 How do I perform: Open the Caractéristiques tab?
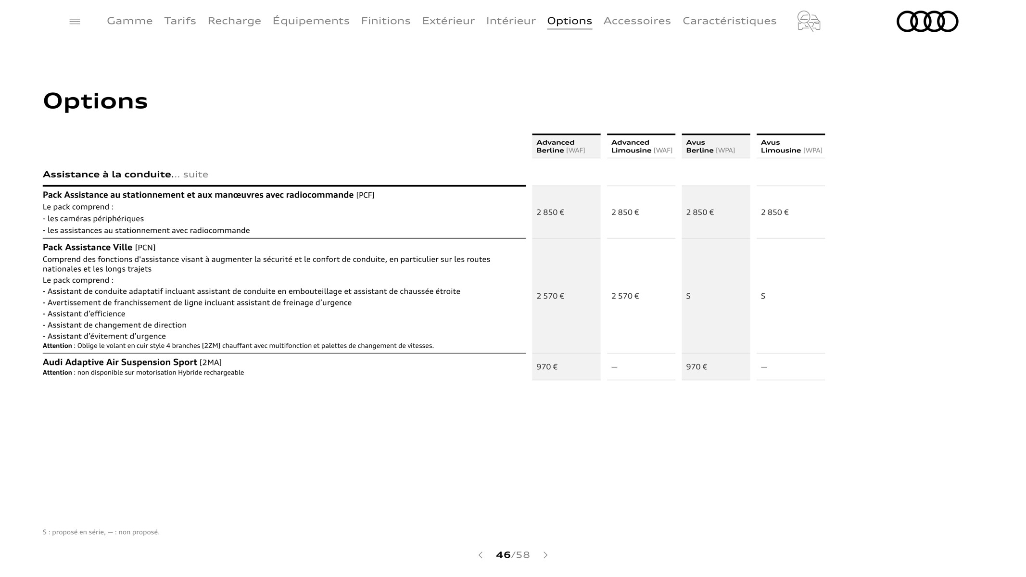729,21
